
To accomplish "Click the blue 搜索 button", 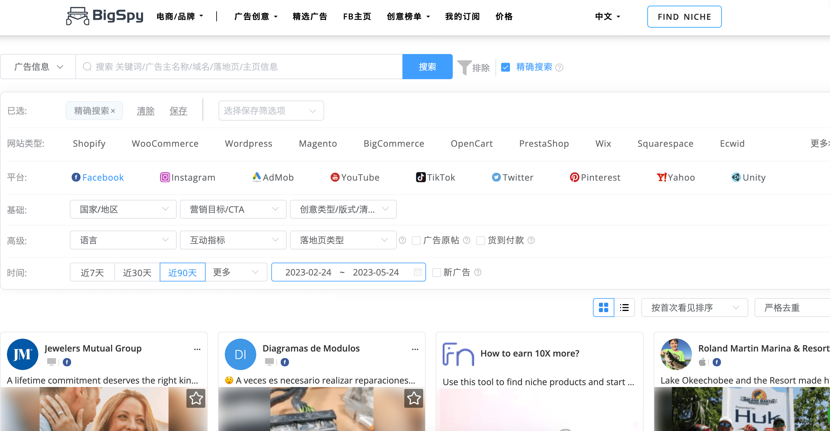I will [x=427, y=67].
